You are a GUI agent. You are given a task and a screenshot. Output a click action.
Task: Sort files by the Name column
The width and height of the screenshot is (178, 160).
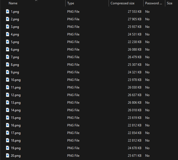click(x=13, y=3)
